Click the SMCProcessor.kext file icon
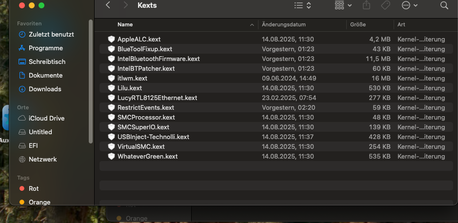Image resolution: width=458 pixels, height=223 pixels. click(x=111, y=117)
